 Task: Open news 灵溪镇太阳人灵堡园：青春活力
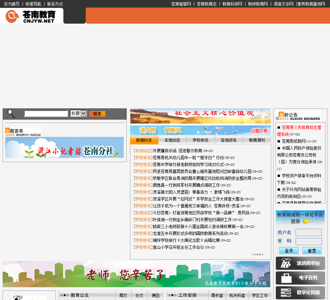click(x=191, y=192)
